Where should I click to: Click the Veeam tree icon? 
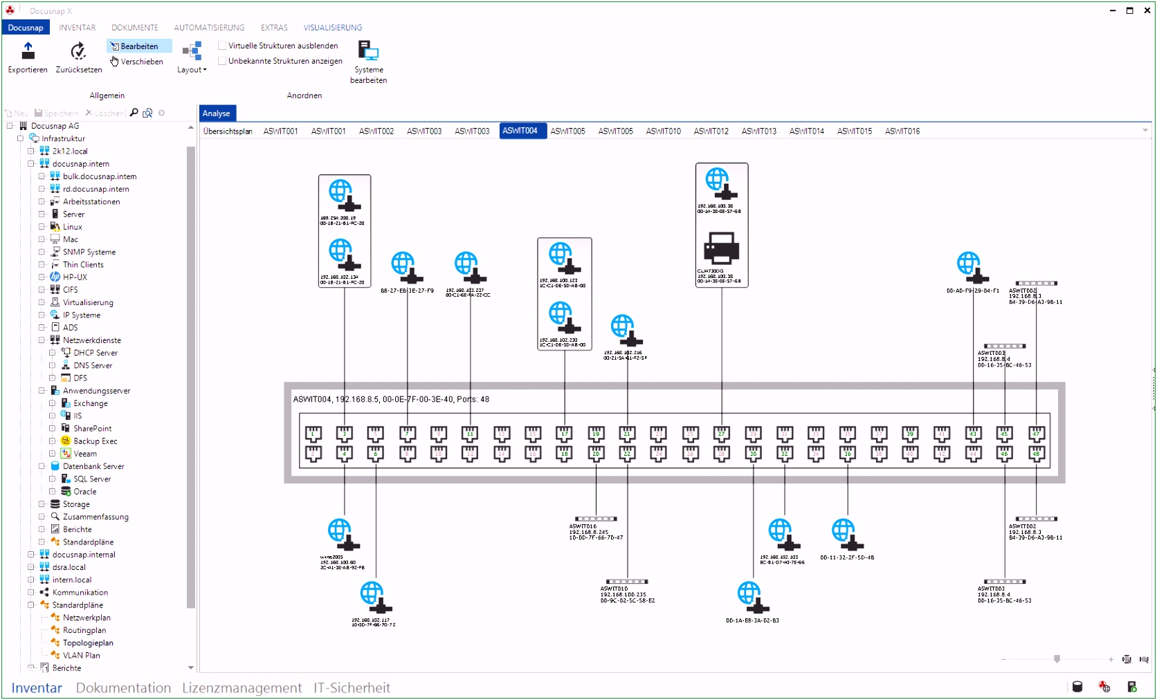66,454
